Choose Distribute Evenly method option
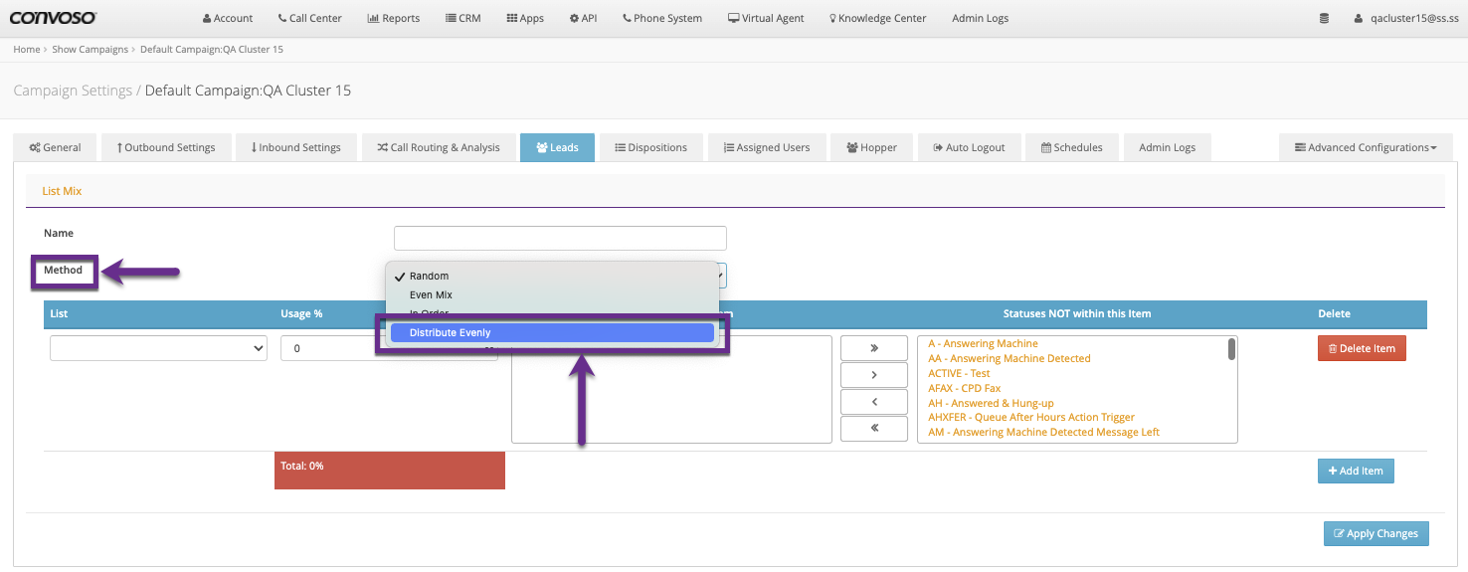1468x572 pixels. 552,332
